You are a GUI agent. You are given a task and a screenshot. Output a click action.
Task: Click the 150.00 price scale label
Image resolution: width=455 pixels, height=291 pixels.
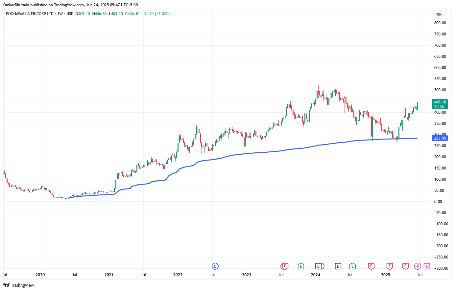[440, 168]
